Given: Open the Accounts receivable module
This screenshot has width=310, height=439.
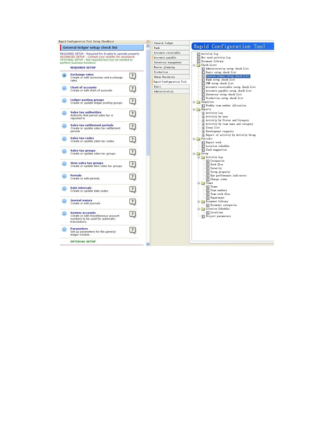Looking at the screenshot, I should click(x=171, y=53).
